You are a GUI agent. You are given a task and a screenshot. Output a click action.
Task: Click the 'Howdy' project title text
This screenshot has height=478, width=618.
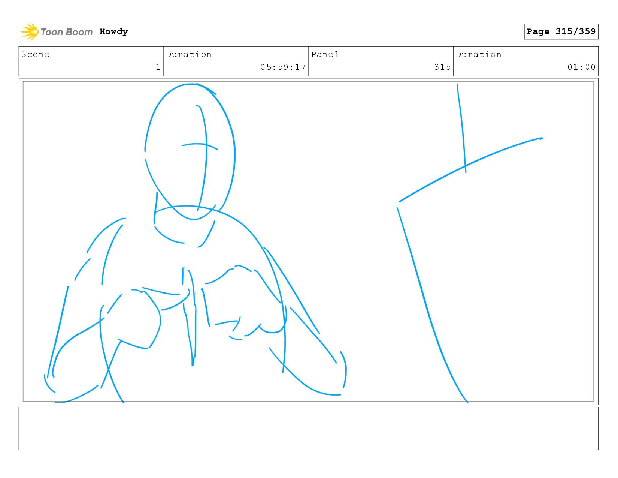tap(114, 32)
